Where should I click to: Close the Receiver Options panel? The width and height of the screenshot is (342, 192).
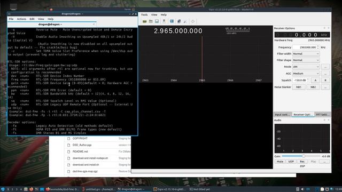pyautogui.click(x=329, y=28)
